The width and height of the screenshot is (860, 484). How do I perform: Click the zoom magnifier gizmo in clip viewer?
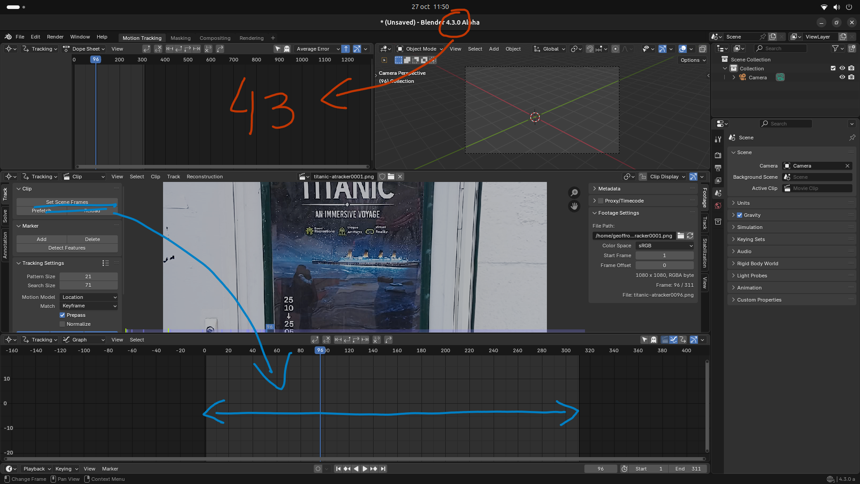coord(574,193)
